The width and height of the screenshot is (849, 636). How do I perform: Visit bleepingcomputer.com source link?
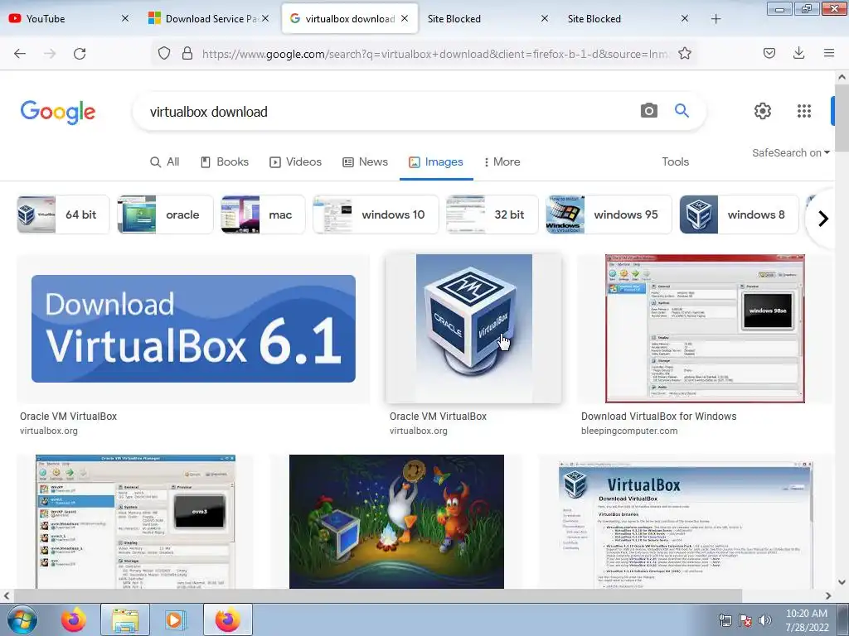tap(629, 431)
